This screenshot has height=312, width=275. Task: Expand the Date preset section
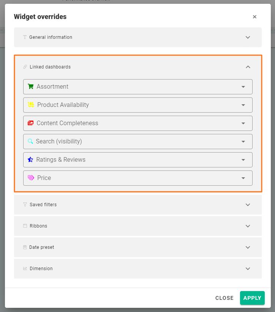(x=248, y=247)
